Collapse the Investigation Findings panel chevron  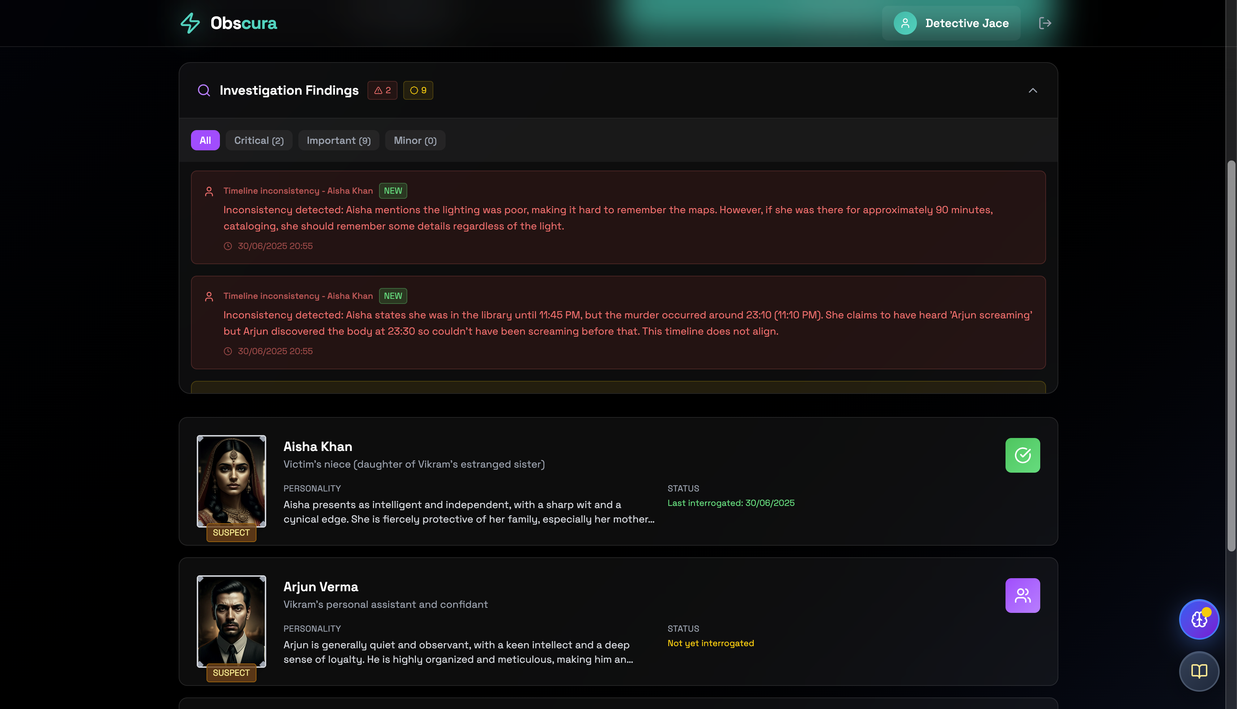coord(1032,90)
